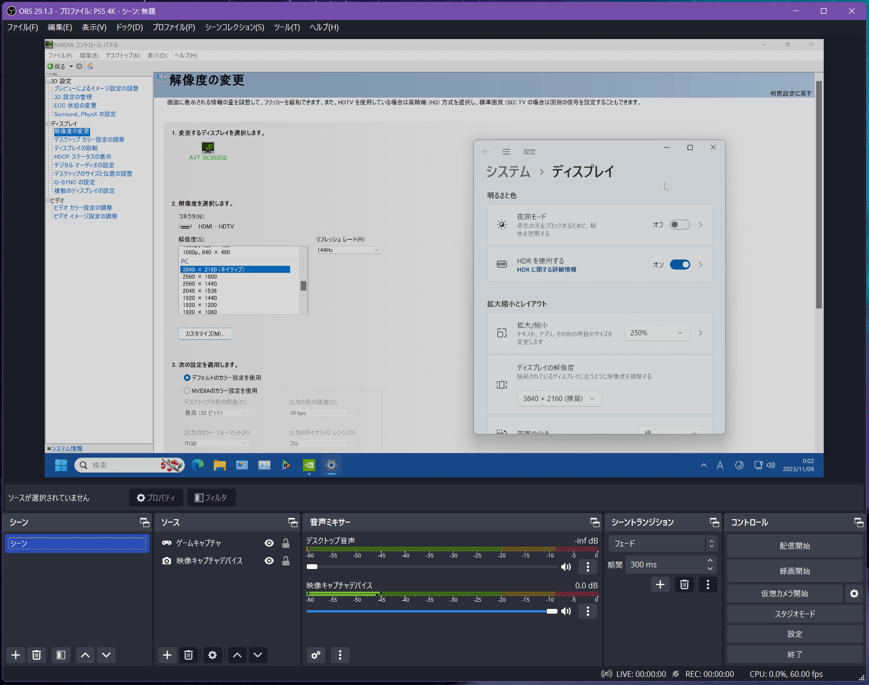The width and height of the screenshot is (869, 685).
Task: Open source properties gear in Sources panel
Action: pos(212,655)
